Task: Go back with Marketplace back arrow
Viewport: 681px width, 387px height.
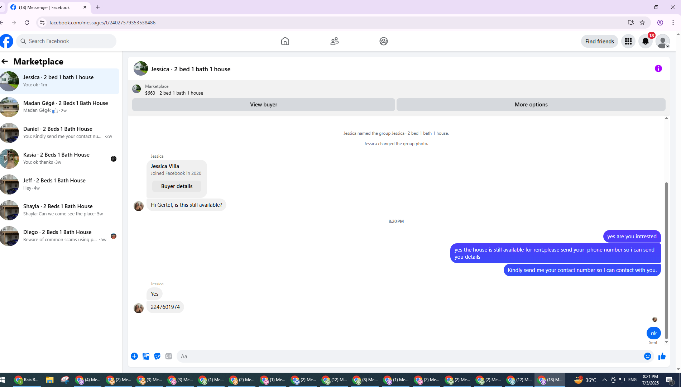Action: click(5, 61)
